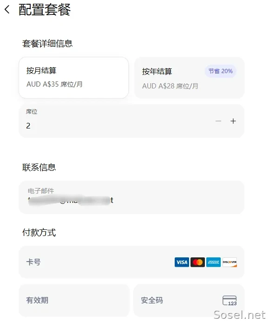The height and width of the screenshot is (323, 269).
Task: Click the 节省 20% savings badge
Action: tap(221, 71)
